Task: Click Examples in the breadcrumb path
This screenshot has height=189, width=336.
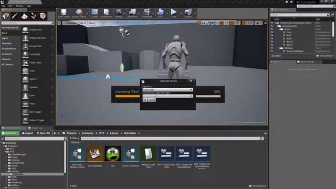Action: pyautogui.click(x=88, y=133)
